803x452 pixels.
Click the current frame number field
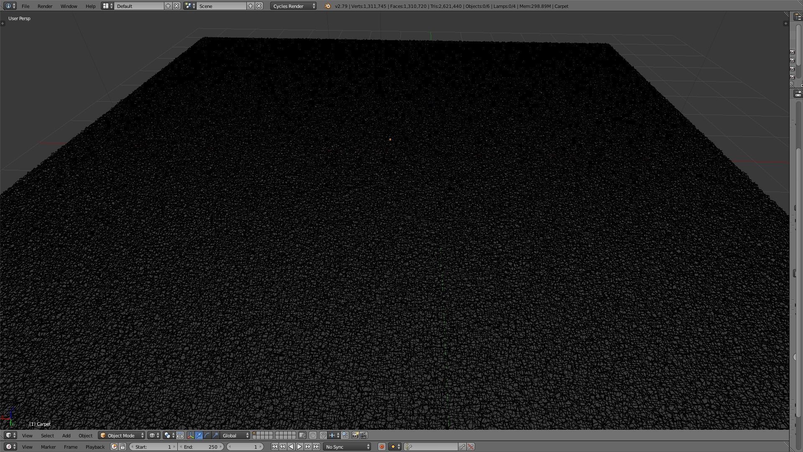245,447
